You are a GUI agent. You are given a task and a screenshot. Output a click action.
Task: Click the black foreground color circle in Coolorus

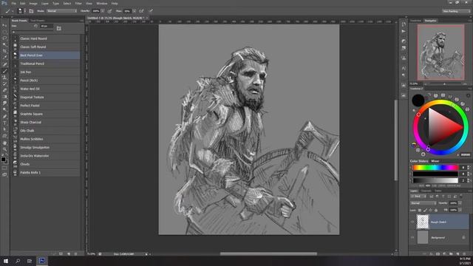(418, 100)
